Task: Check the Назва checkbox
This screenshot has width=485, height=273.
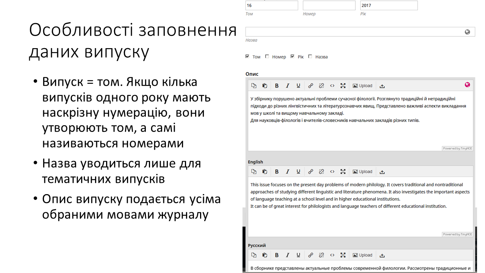Action: point(310,56)
